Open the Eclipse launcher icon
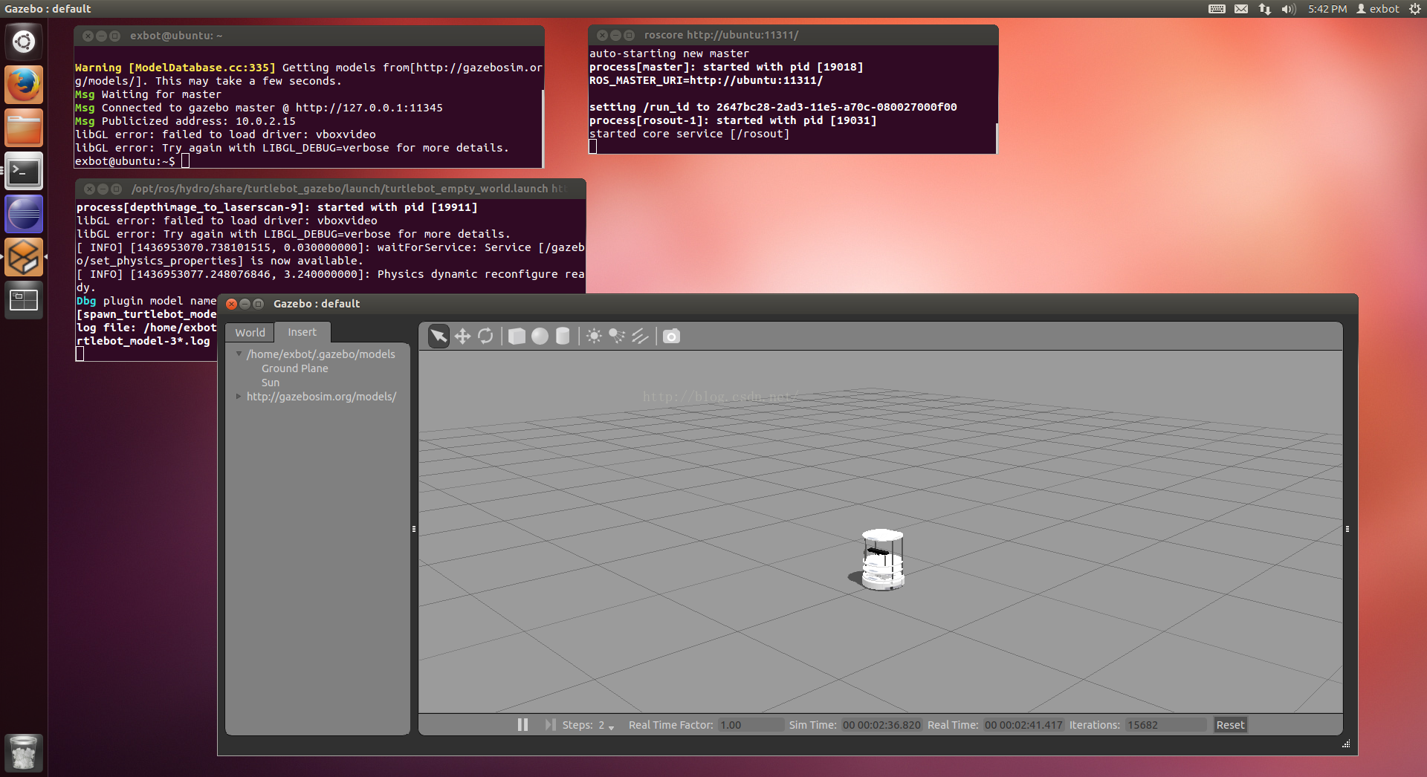Screen dimensions: 1427x777 pos(24,214)
